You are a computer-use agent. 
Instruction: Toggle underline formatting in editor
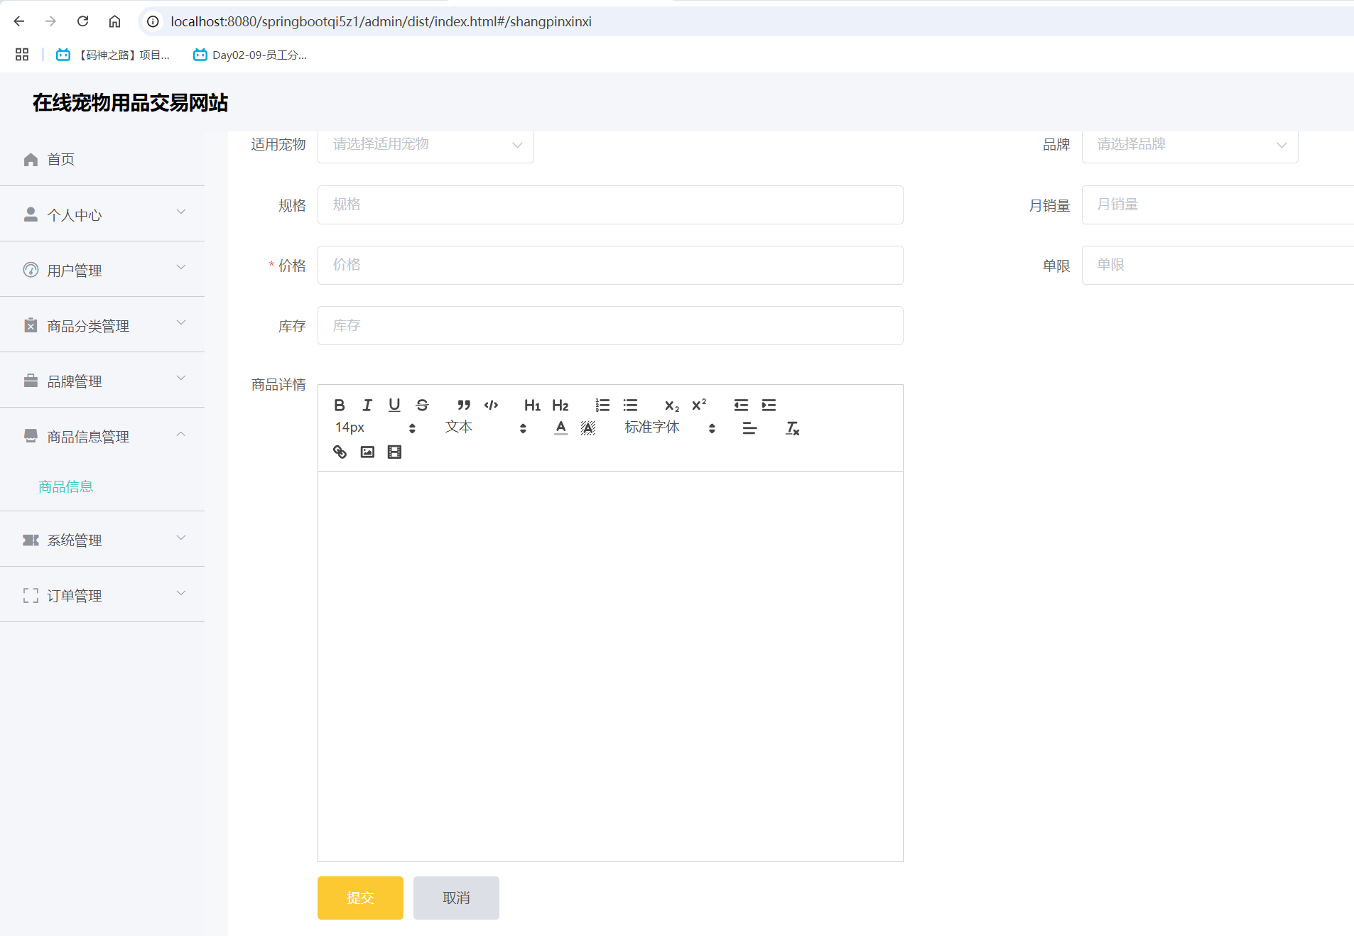pyautogui.click(x=394, y=405)
